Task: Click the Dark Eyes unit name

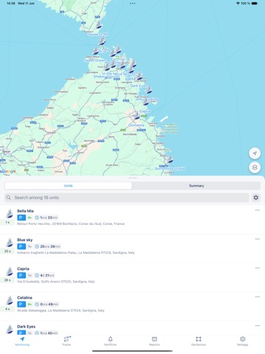Action: point(26,327)
